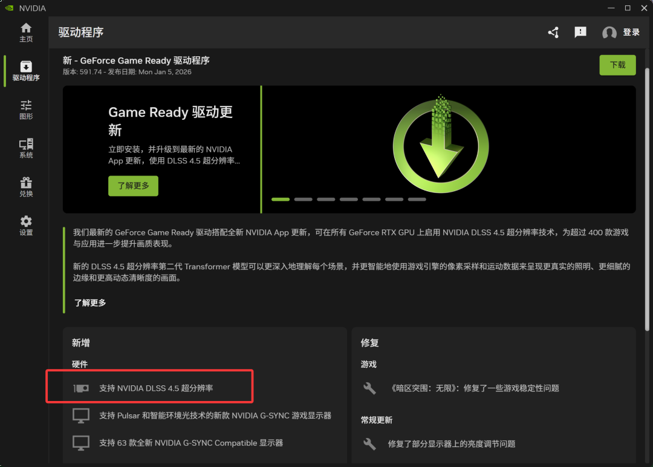This screenshot has width=653, height=467.
Task: Click the 常规更新 subheading
Action: click(x=377, y=420)
